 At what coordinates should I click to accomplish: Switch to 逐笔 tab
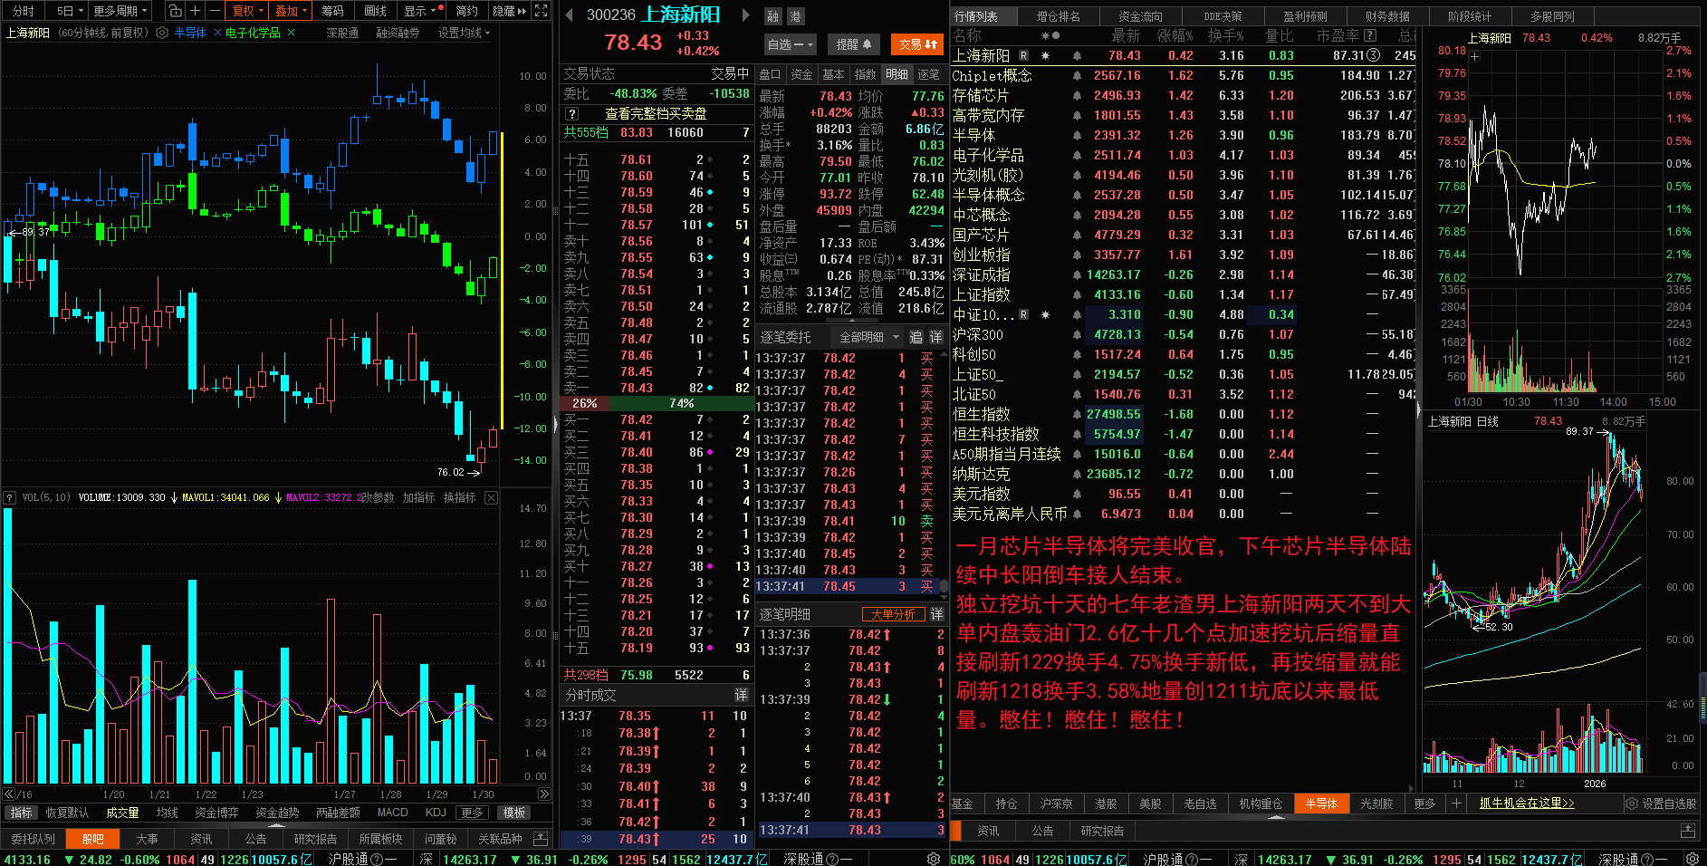pos(928,74)
